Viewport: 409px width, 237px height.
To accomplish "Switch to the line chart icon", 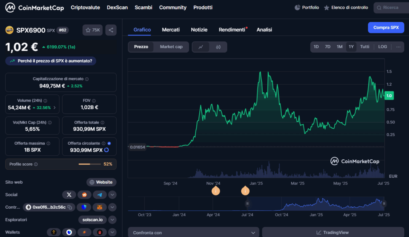I will coord(201,47).
